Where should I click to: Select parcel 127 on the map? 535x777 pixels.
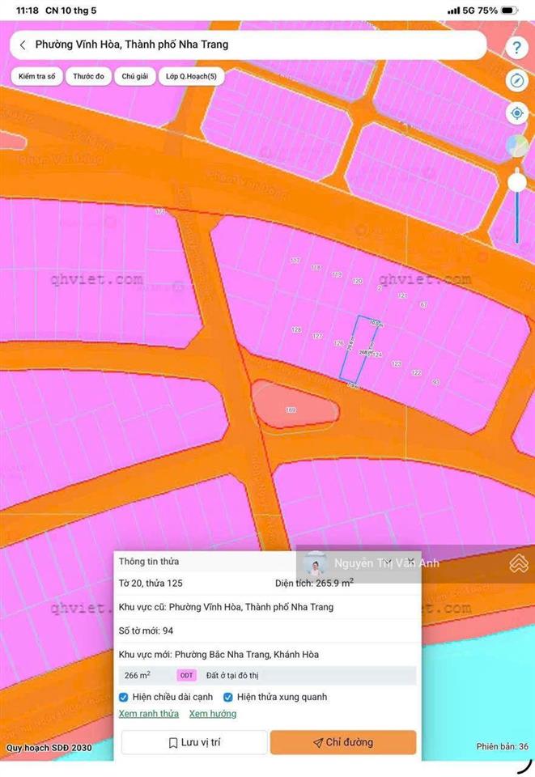317,336
